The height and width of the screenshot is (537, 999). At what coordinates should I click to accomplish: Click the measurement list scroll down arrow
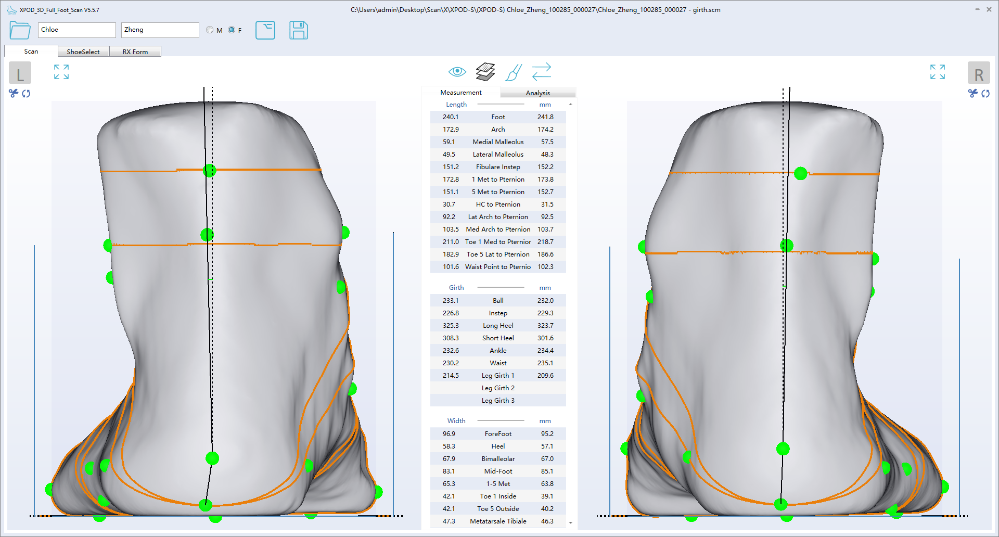[571, 522]
